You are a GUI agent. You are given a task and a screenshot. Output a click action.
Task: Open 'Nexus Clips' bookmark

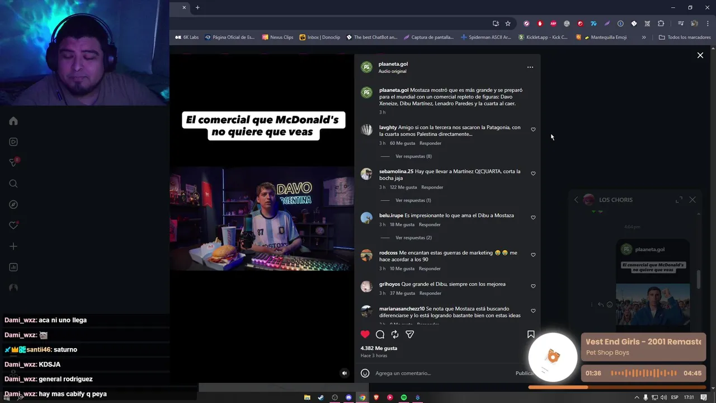(277, 38)
